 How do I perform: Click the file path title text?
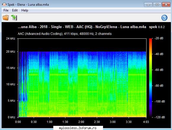82,27
